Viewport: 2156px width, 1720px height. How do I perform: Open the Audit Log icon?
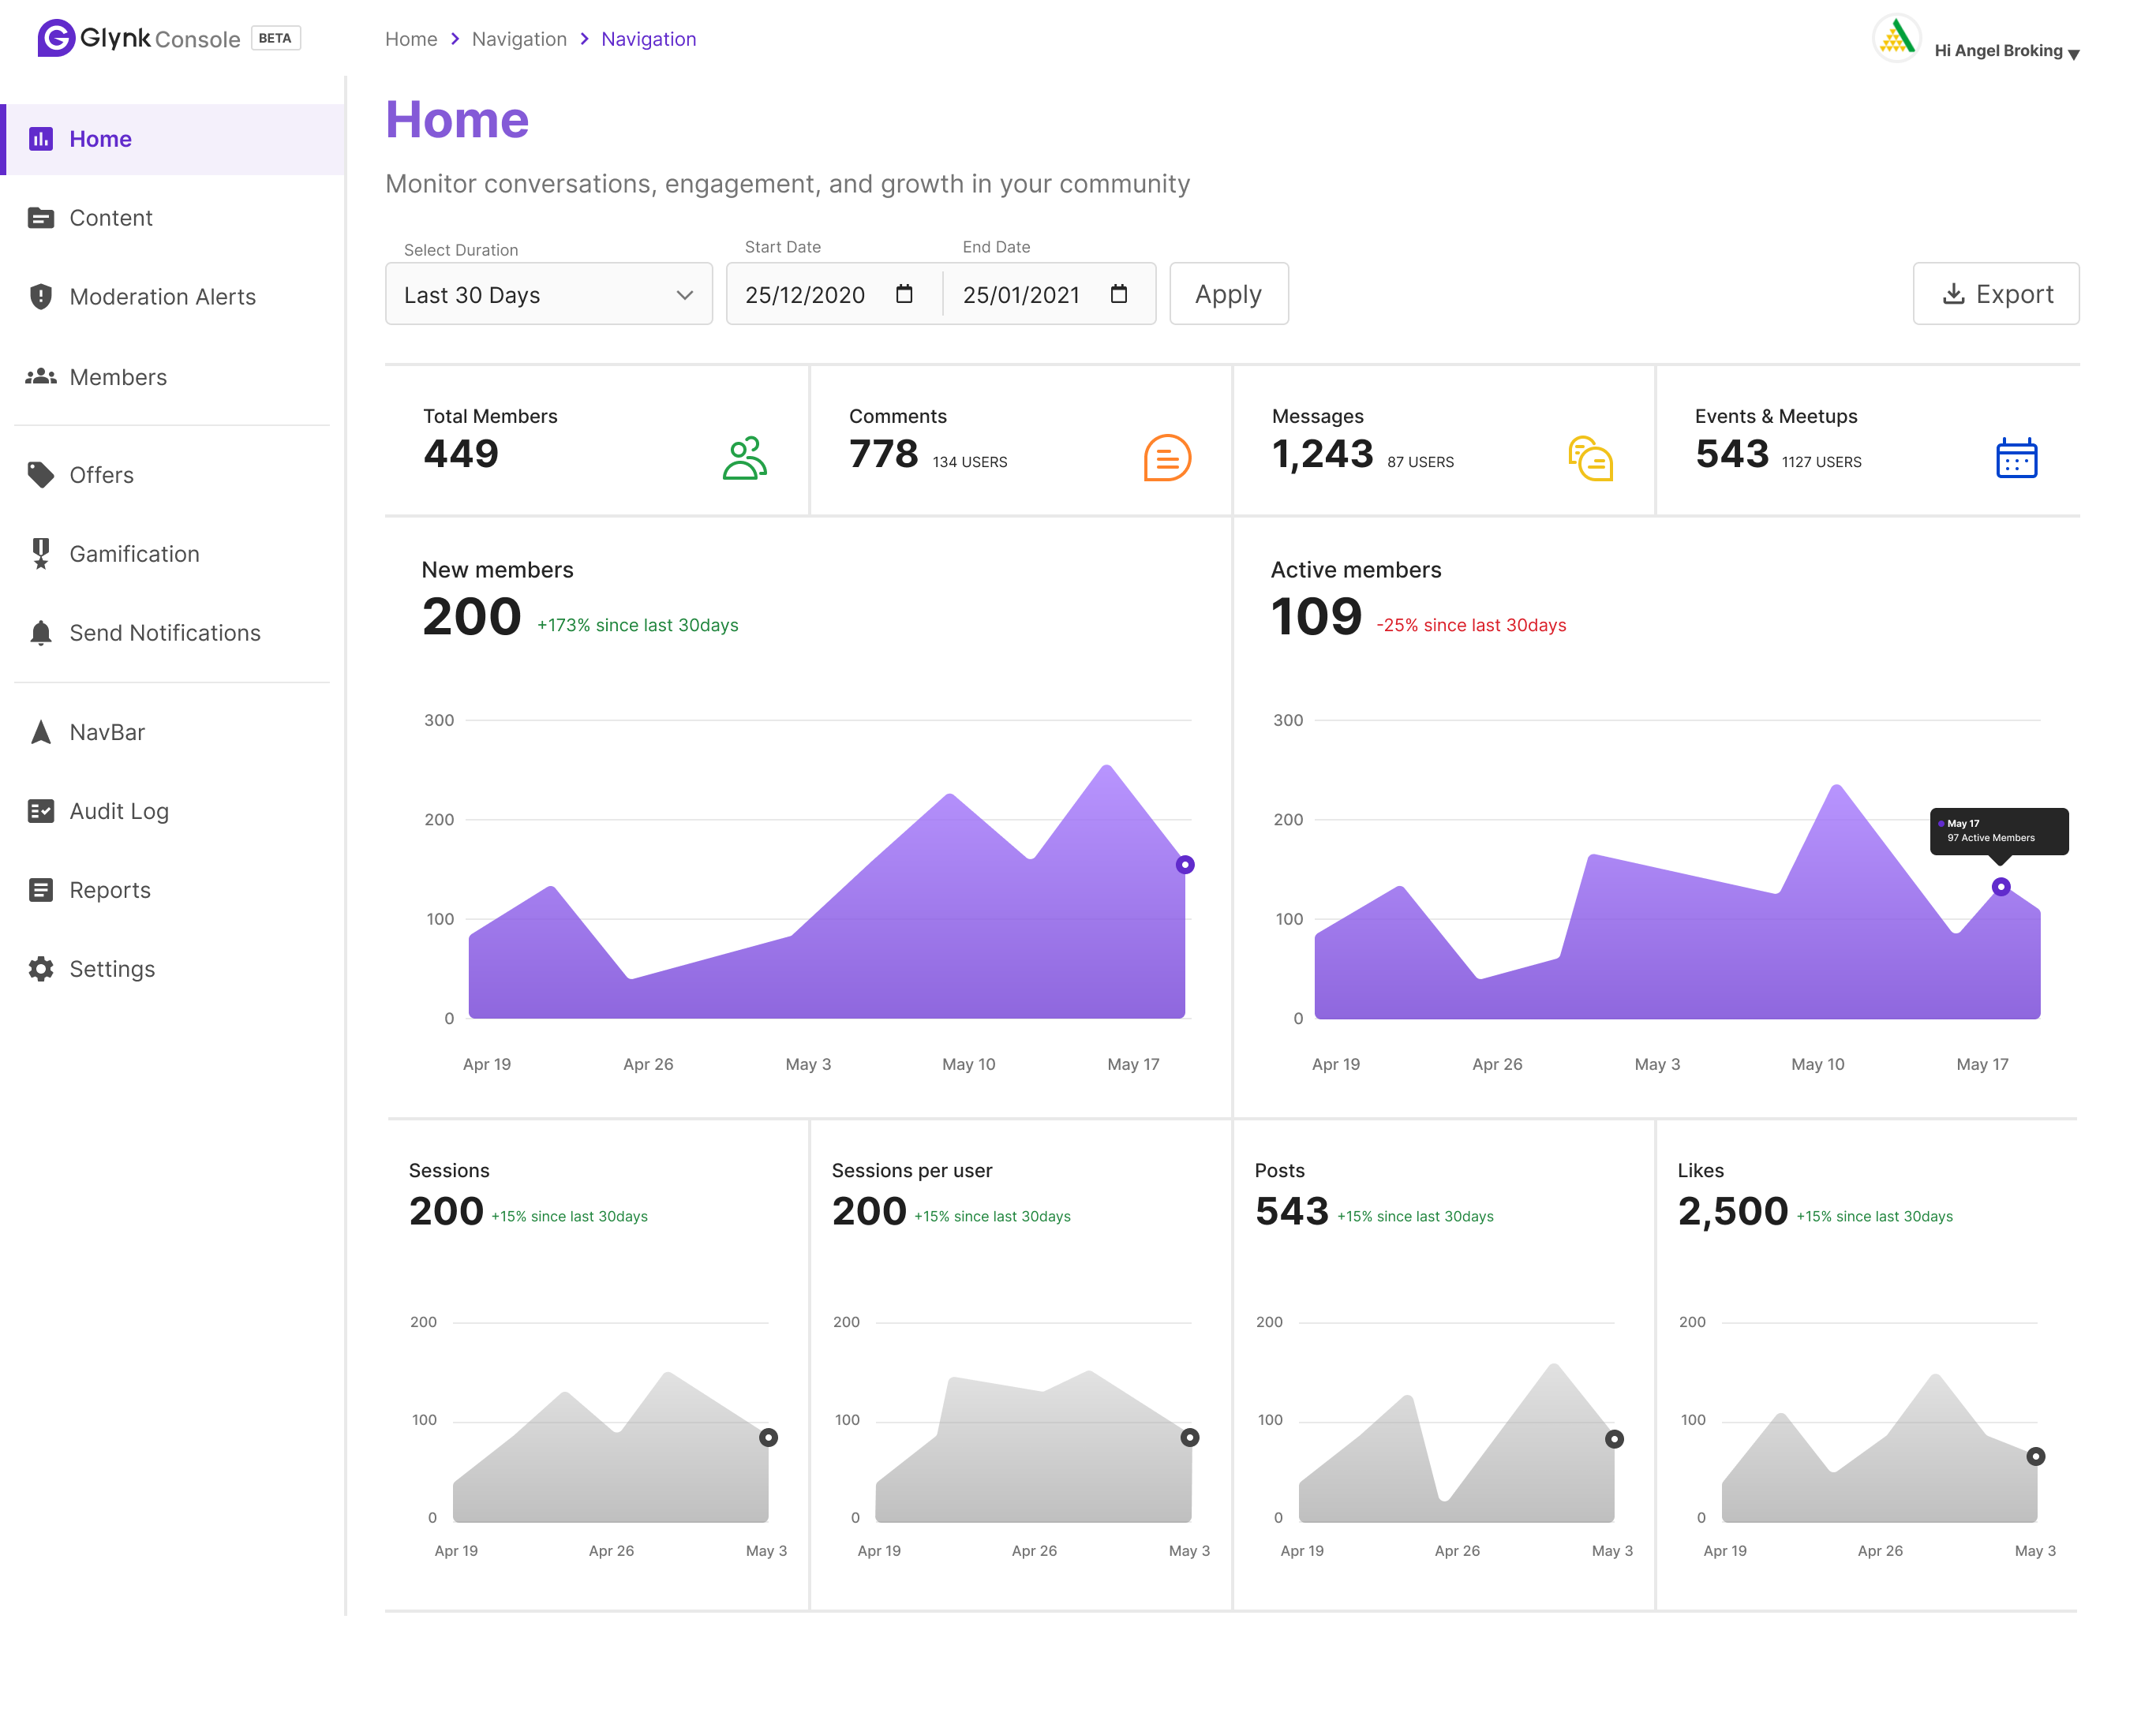click(41, 810)
